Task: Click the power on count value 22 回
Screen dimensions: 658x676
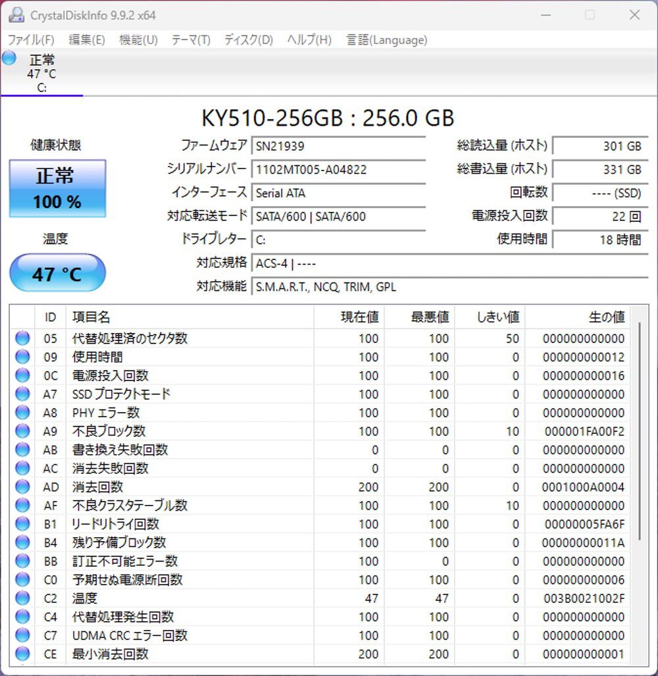Action: coord(600,216)
